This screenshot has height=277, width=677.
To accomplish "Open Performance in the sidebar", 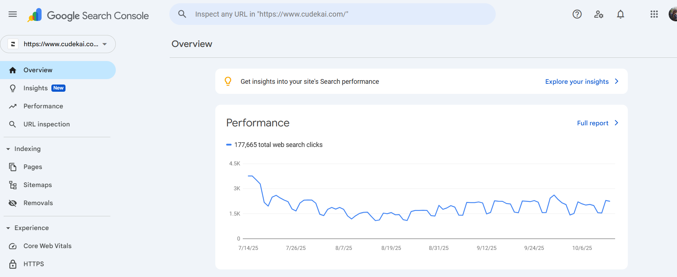I will (x=58, y=106).
